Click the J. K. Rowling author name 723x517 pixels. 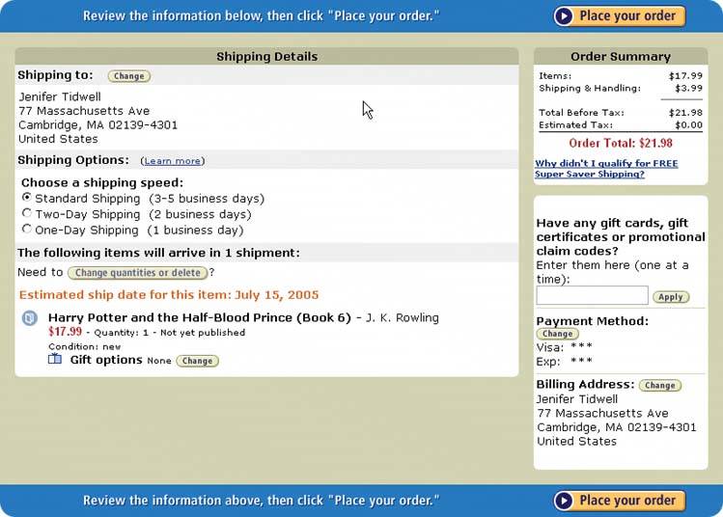pyautogui.click(x=401, y=317)
